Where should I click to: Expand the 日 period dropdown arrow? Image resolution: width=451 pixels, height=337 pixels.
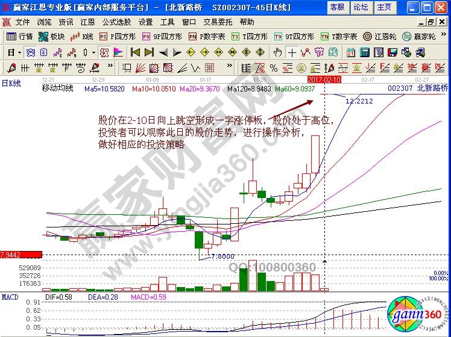(19, 52)
